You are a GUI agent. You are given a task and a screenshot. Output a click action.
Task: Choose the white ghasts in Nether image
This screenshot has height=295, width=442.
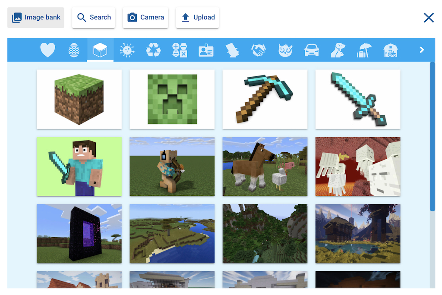(x=358, y=166)
